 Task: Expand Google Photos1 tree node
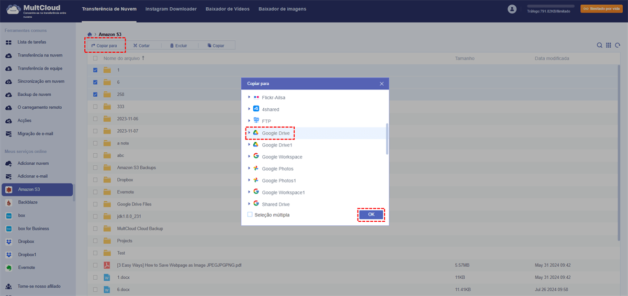(249, 180)
